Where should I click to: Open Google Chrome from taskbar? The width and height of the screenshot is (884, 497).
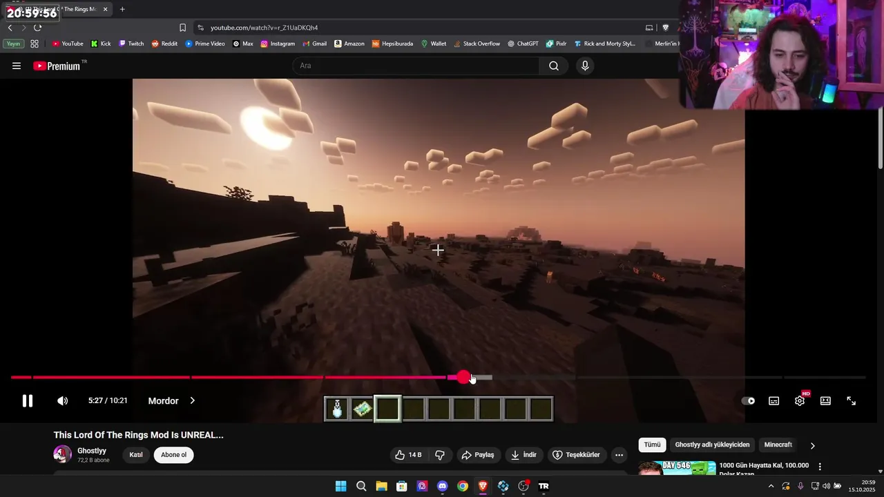(x=463, y=486)
